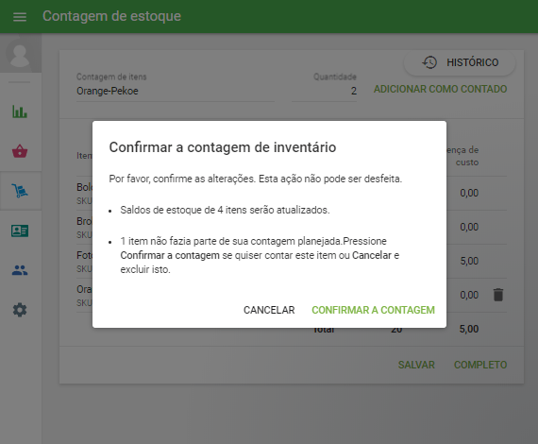
Task: Click the Orange-Pekoe item count field
Action: pyautogui.click(x=175, y=91)
